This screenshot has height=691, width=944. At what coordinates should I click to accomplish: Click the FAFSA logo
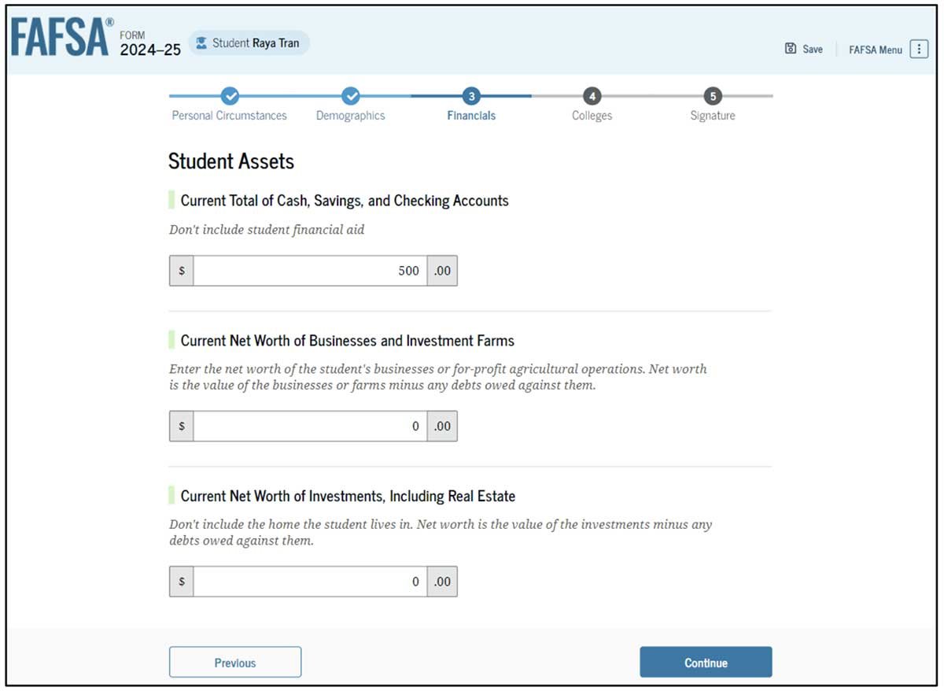point(62,38)
